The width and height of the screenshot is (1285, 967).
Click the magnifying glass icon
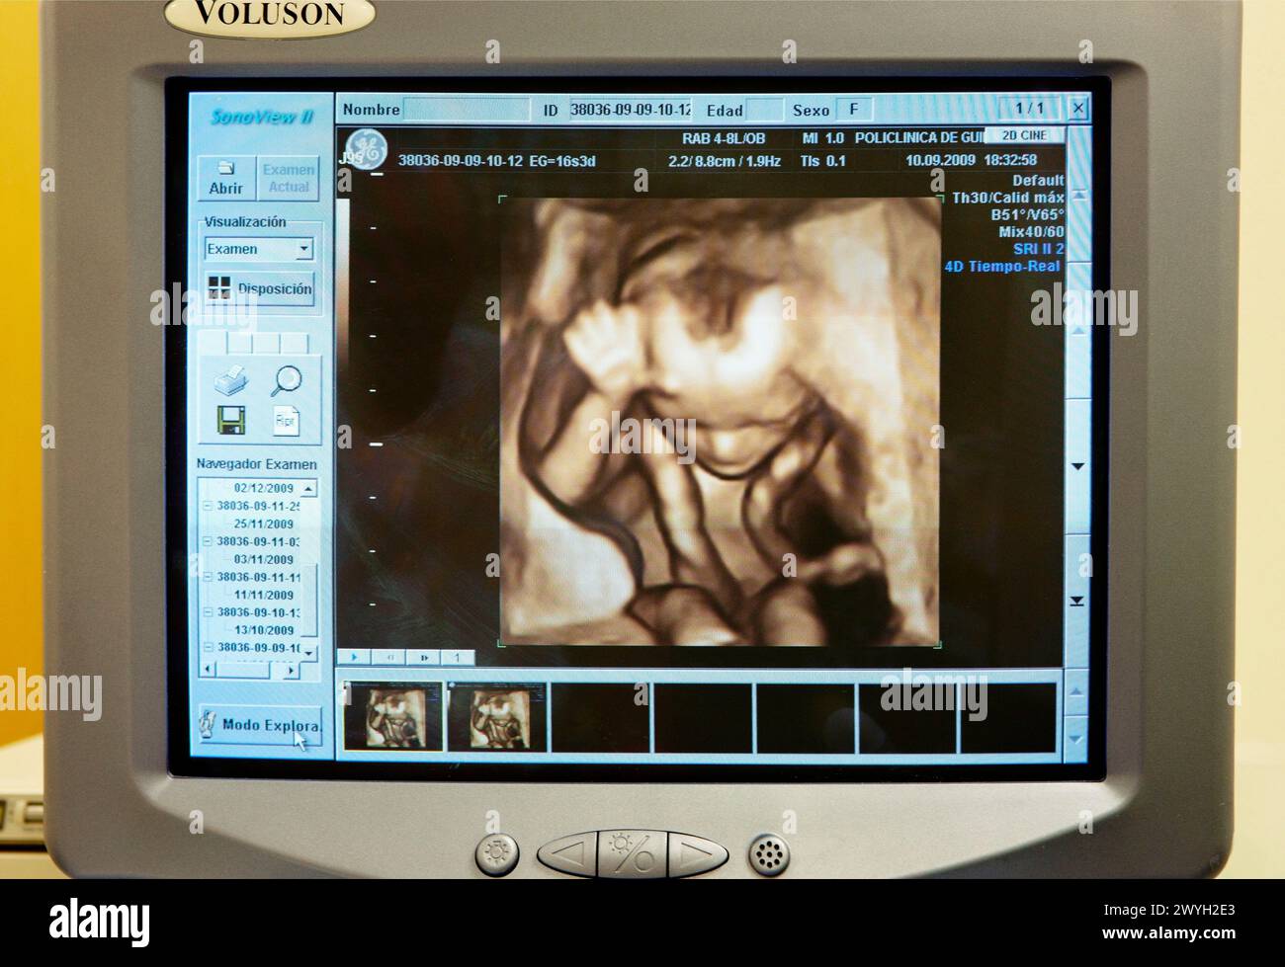(x=286, y=380)
